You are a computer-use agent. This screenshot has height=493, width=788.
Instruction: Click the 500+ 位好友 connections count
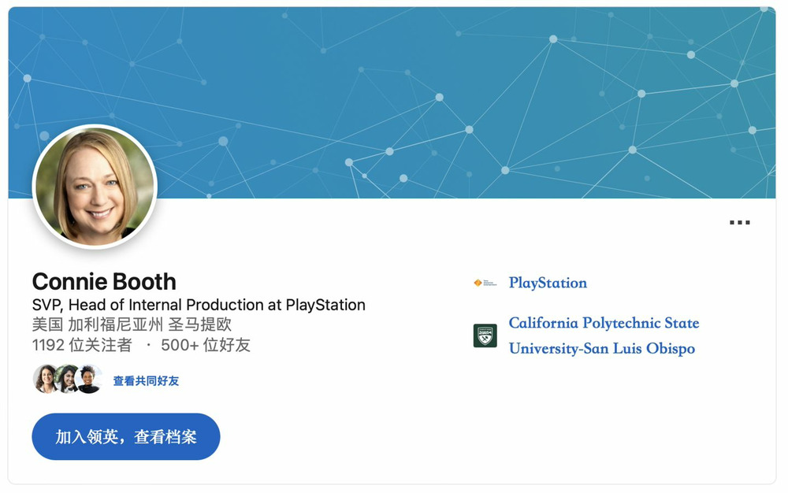pos(206,345)
